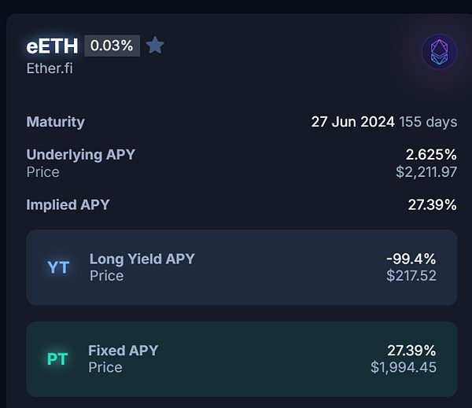This screenshot has height=408, width=472.
Task: Click the 27.39% Fixed APY value in PT card
Action: point(411,351)
